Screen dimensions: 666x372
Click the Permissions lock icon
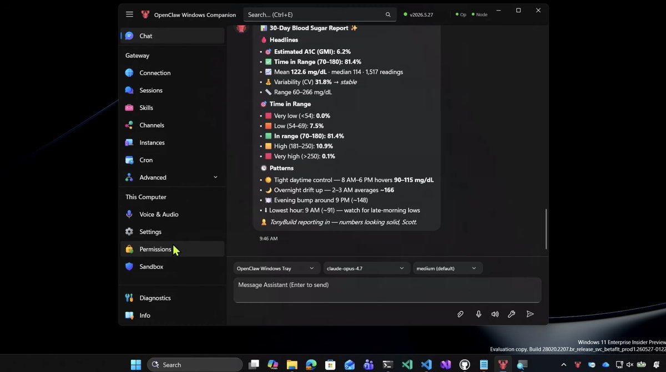coord(129,249)
